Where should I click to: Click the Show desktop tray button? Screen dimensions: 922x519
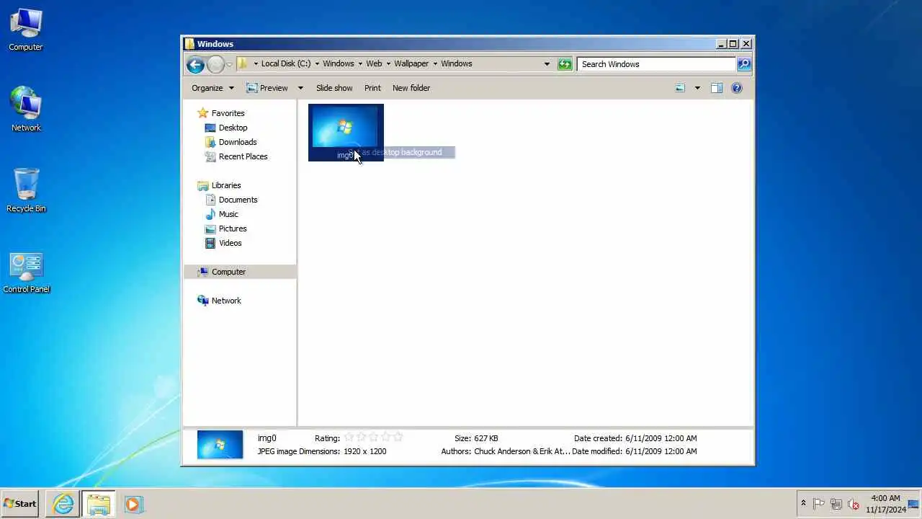(x=914, y=504)
